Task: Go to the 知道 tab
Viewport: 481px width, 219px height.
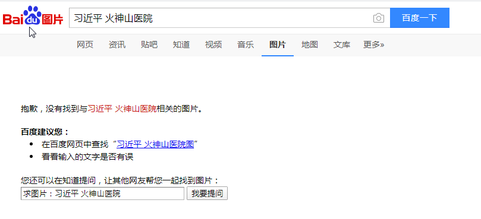Action: click(181, 45)
